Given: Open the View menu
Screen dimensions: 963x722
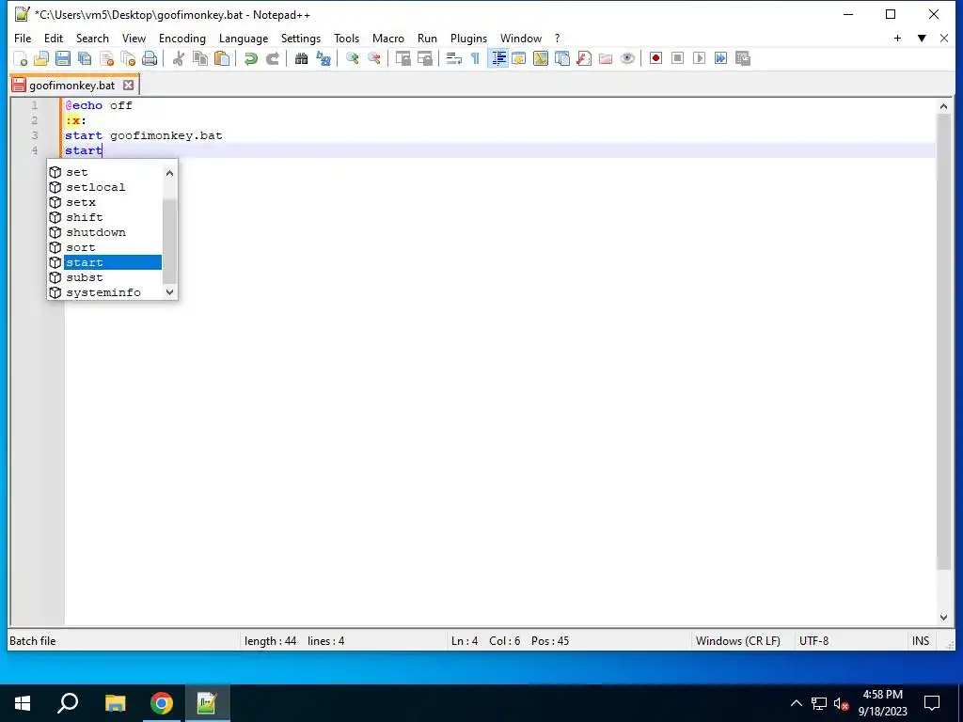Looking at the screenshot, I should (134, 38).
